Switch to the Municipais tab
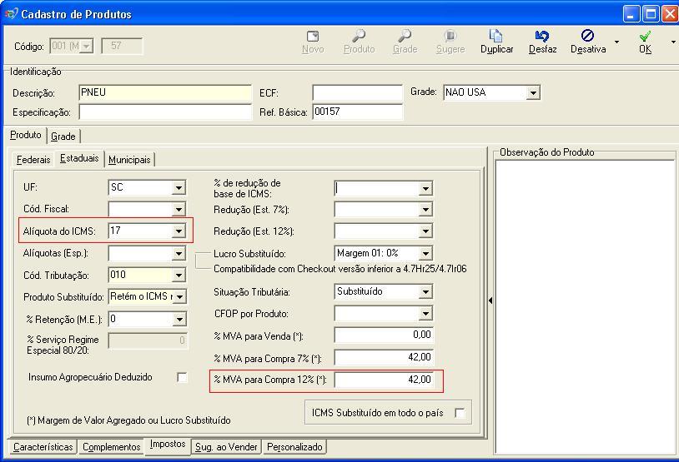This screenshot has height=462, width=679. (x=129, y=159)
